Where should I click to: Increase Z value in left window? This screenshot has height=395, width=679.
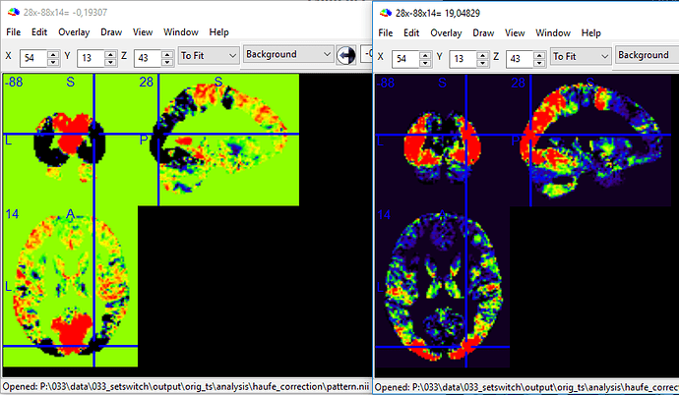tap(167, 54)
